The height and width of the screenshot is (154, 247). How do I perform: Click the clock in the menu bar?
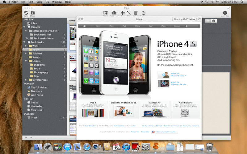coord(229,2)
